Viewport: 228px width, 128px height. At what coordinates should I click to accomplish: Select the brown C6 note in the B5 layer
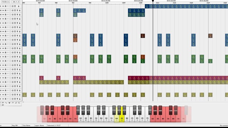[75, 36]
